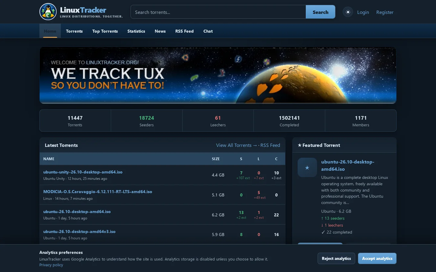Click the S seeders column header

pos(241,159)
